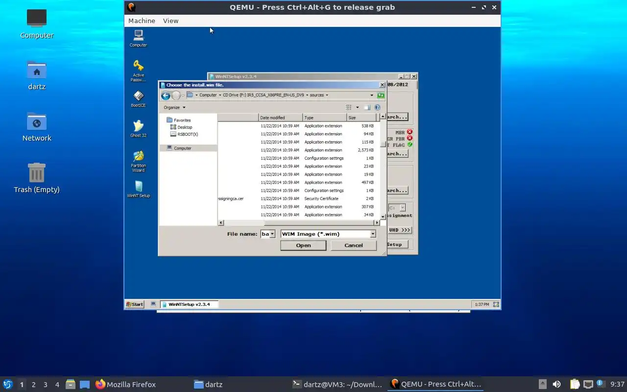Open the Active Password desktop icon
Viewport: 627px width, 392px height.
138,71
